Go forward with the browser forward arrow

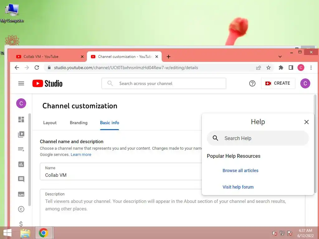point(27,68)
